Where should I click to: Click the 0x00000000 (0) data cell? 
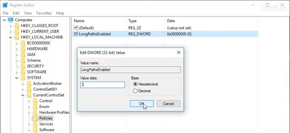click(179, 34)
